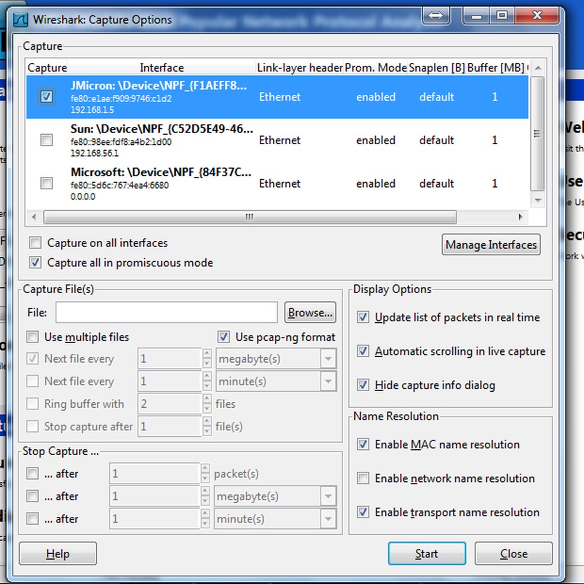
Task: Click interface list scroll down arrow
Action: point(538,200)
